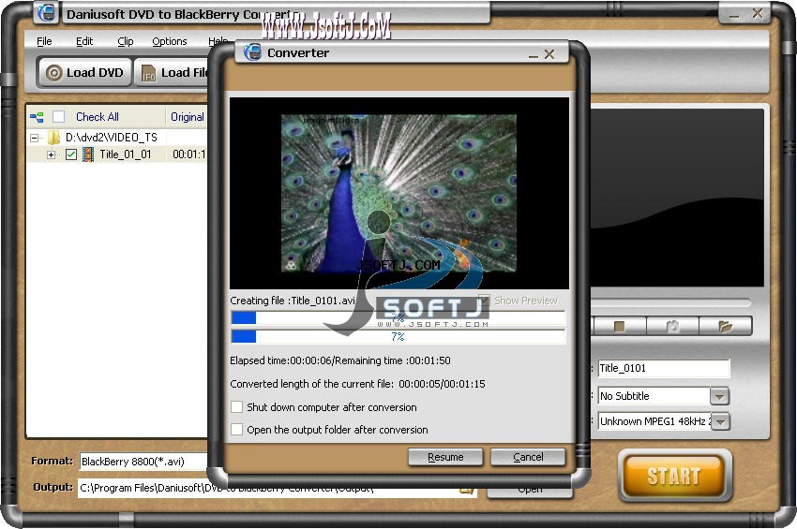Minimize the Converter dialog
Image resolution: width=797 pixels, height=529 pixels.
coord(534,55)
